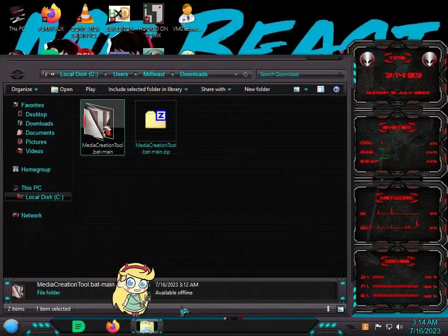448x336 pixels.
Task: Select the MediaCreationTool.bat-main.zip file icon
Action: [156, 119]
